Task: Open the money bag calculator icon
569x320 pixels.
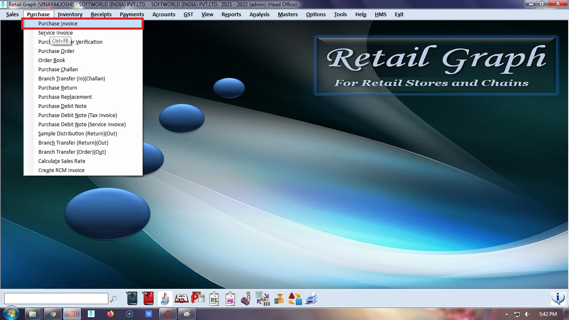Action: [x=279, y=298]
